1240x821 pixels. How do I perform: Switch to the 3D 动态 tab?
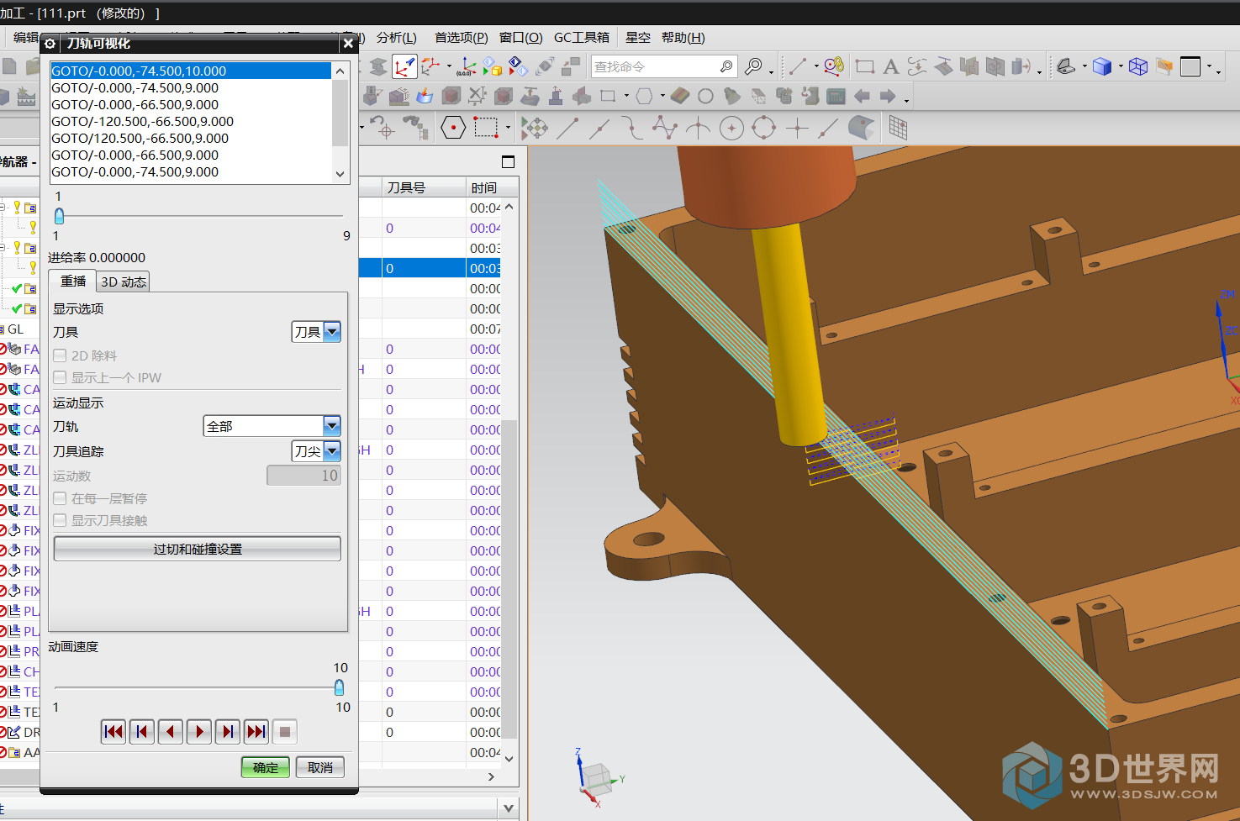124,282
